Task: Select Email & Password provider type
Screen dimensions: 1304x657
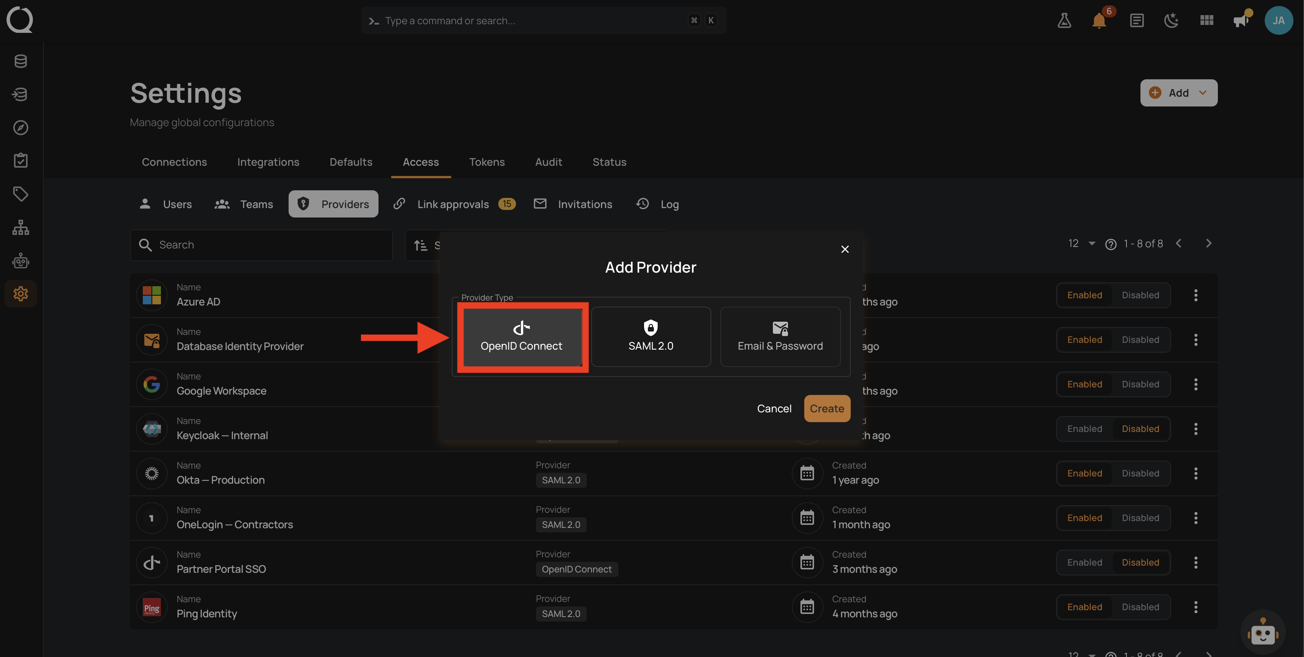Action: point(780,337)
